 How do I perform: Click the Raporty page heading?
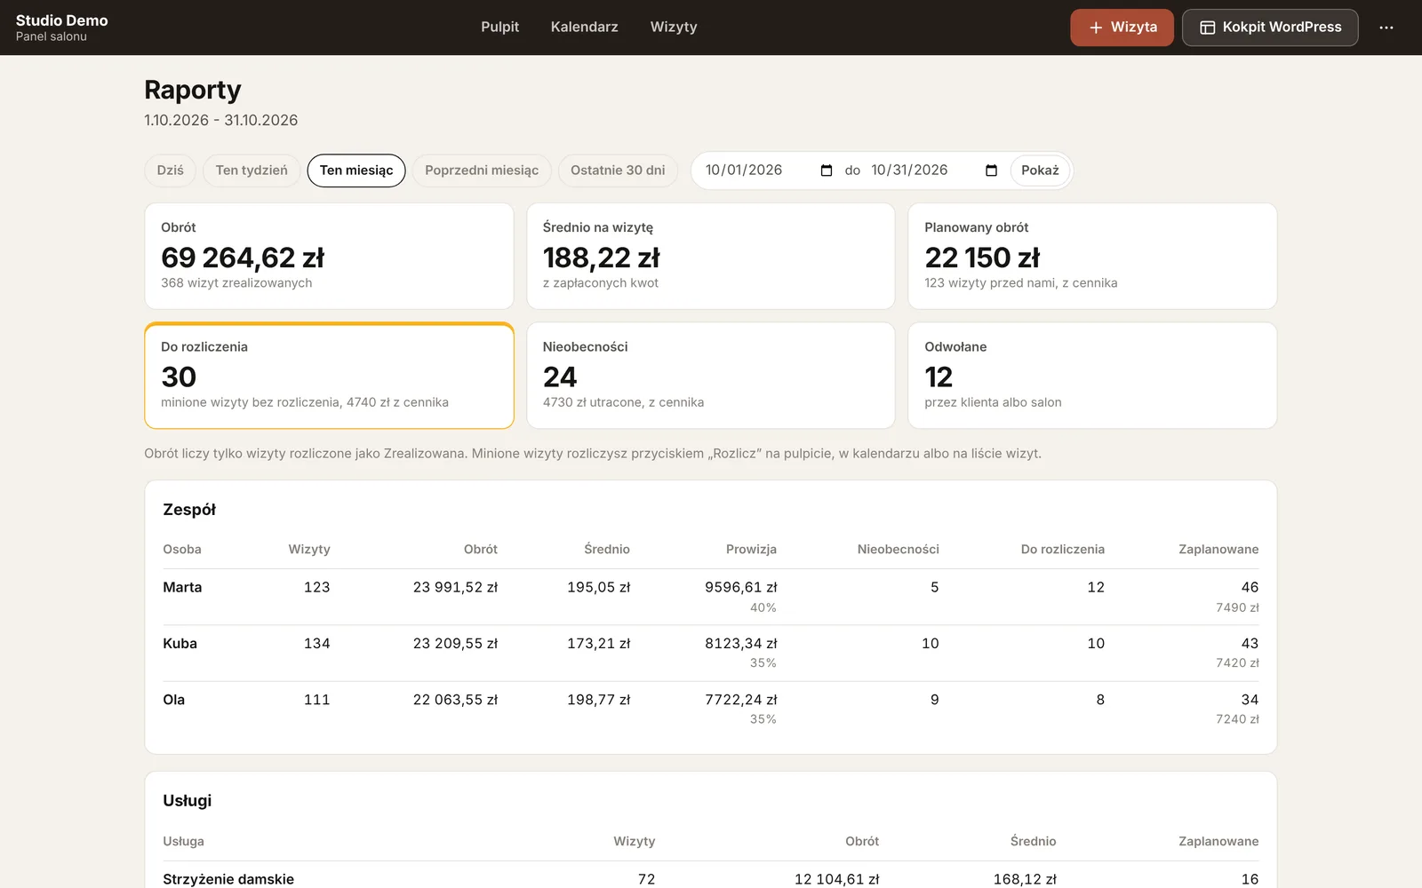click(193, 90)
